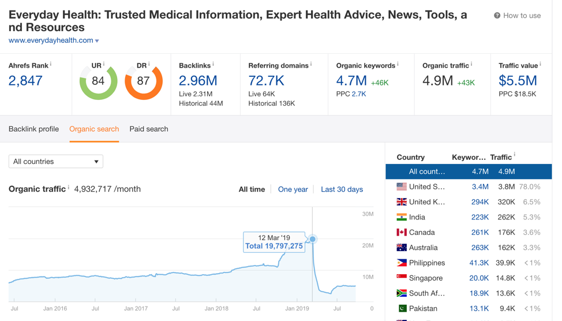The width and height of the screenshot is (562, 321).
Task: Click the United Kingdom flag icon
Action: (402, 202)
